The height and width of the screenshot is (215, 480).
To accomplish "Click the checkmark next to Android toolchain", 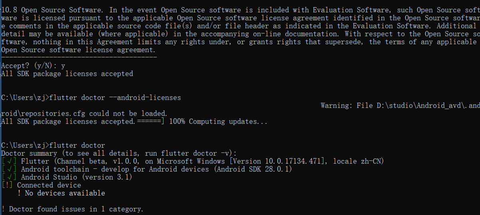I will (x=9, y=169).
